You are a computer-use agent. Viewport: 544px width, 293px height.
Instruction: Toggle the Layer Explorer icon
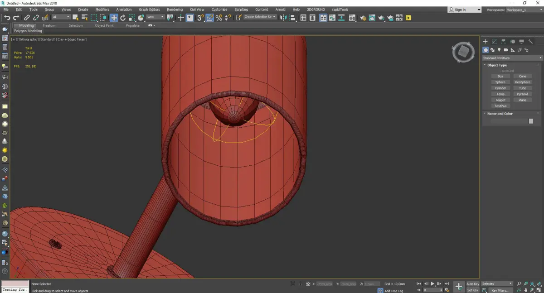point(312,18)
